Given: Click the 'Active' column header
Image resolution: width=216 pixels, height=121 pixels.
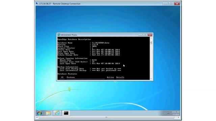Looking at the screenshot, I should [x=110, y=77].
